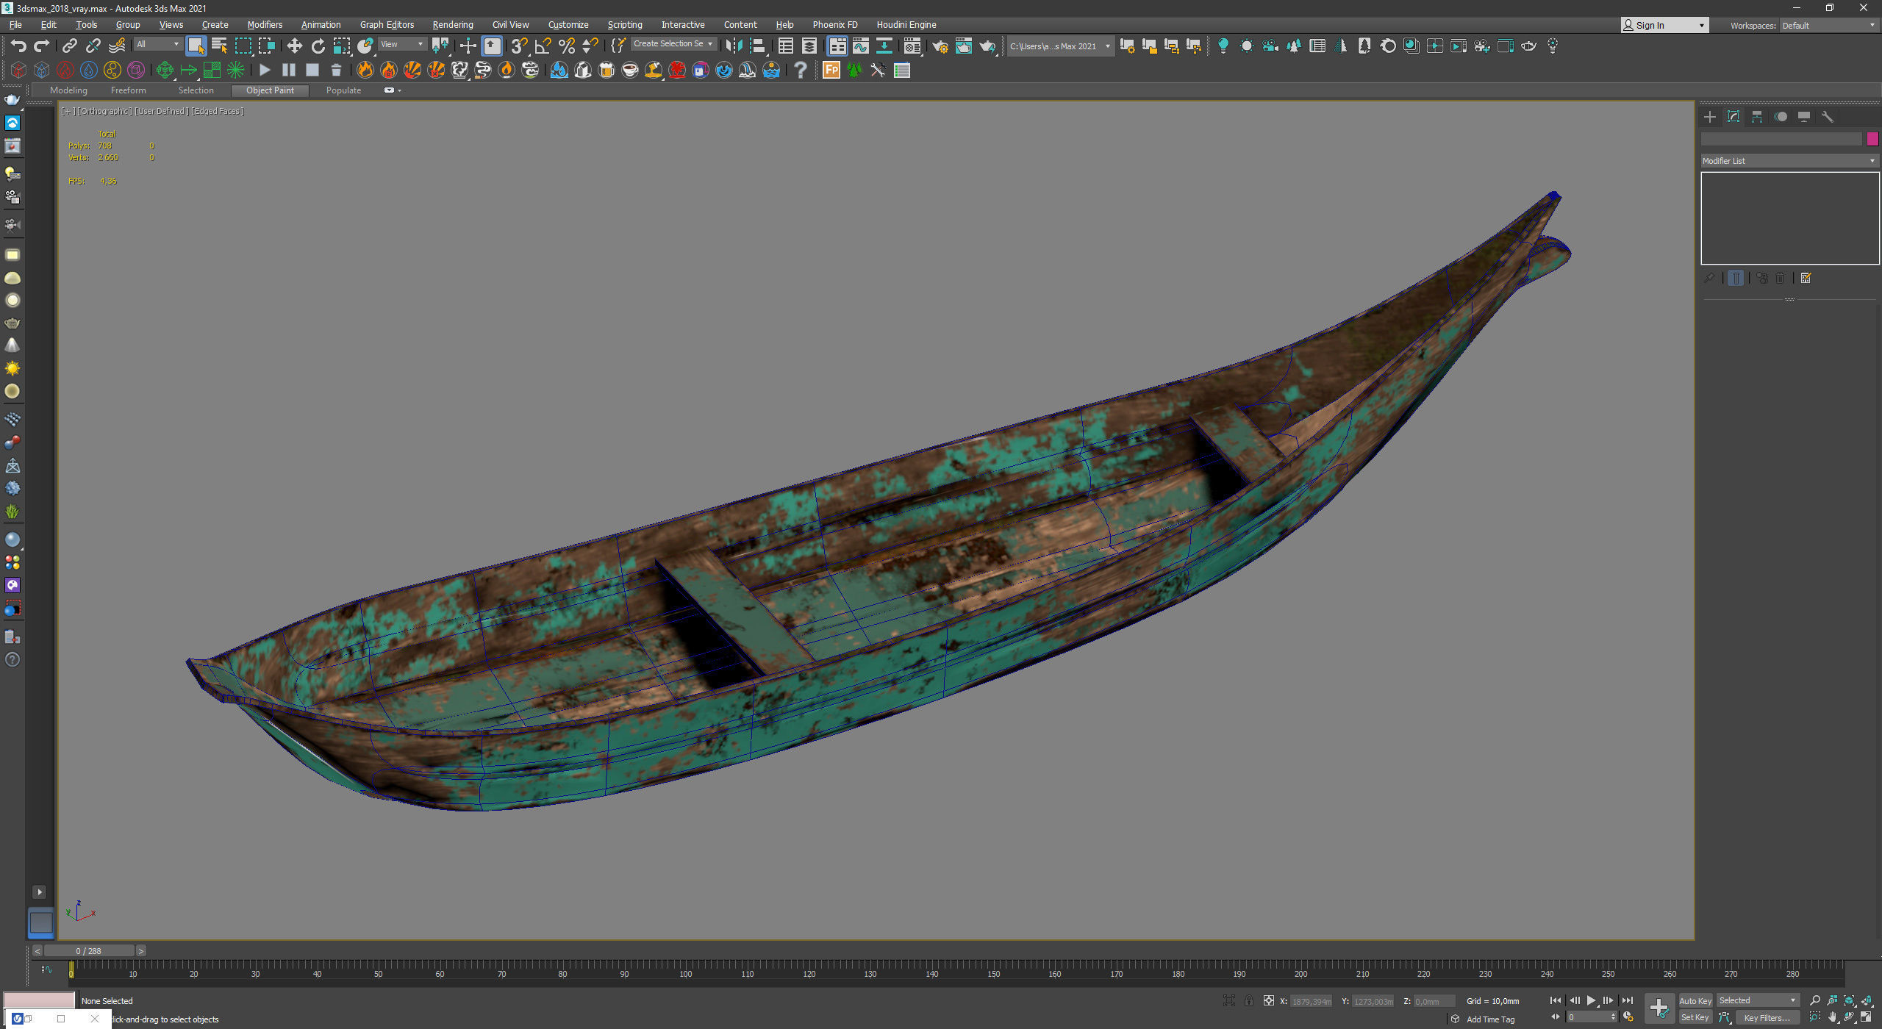This screenshot has height=1029, width=1882.
Task: Open the Workspaces Default dropdown
Action: point(1828,26)
